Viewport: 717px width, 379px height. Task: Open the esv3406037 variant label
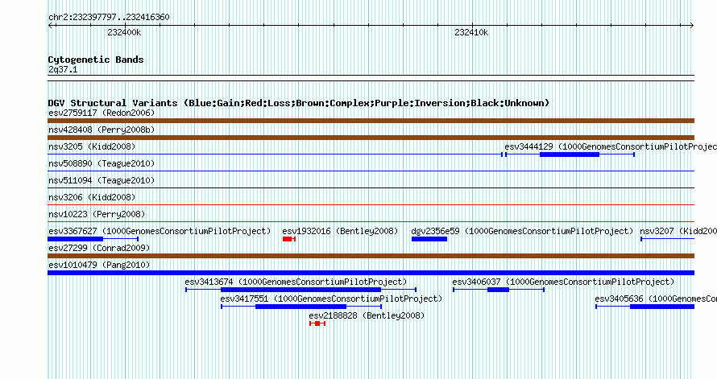click(563, 282)
